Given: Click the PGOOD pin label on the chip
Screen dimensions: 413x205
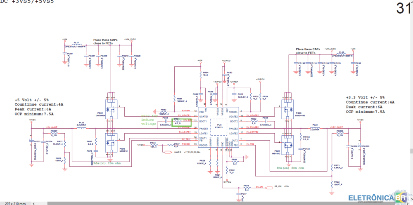Looking at the screenshot, I should 204,145.
